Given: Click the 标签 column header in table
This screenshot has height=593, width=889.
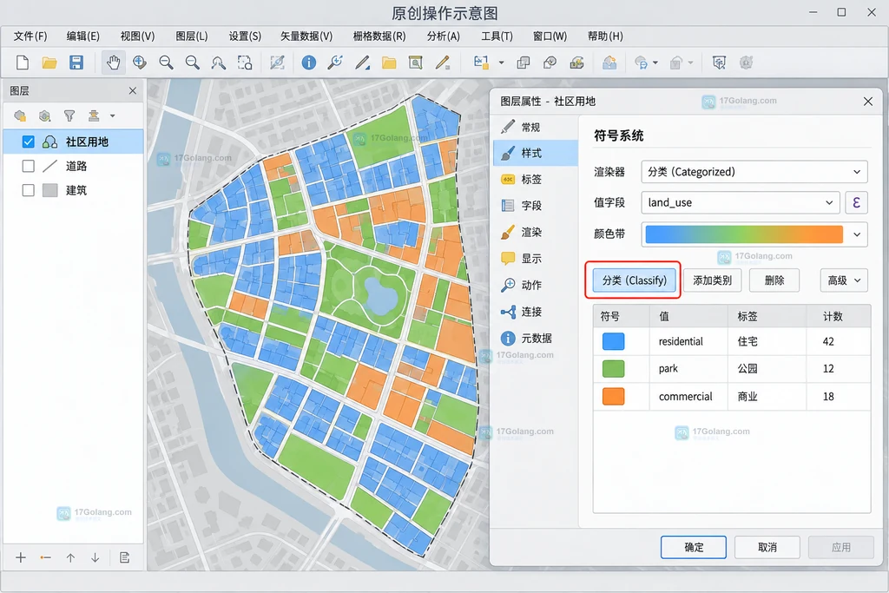Looking at the screenshot, I should 767,316.
